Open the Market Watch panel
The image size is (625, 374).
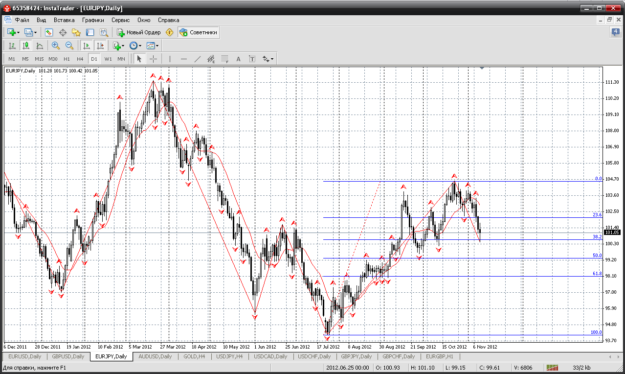[x=49, y=32]
